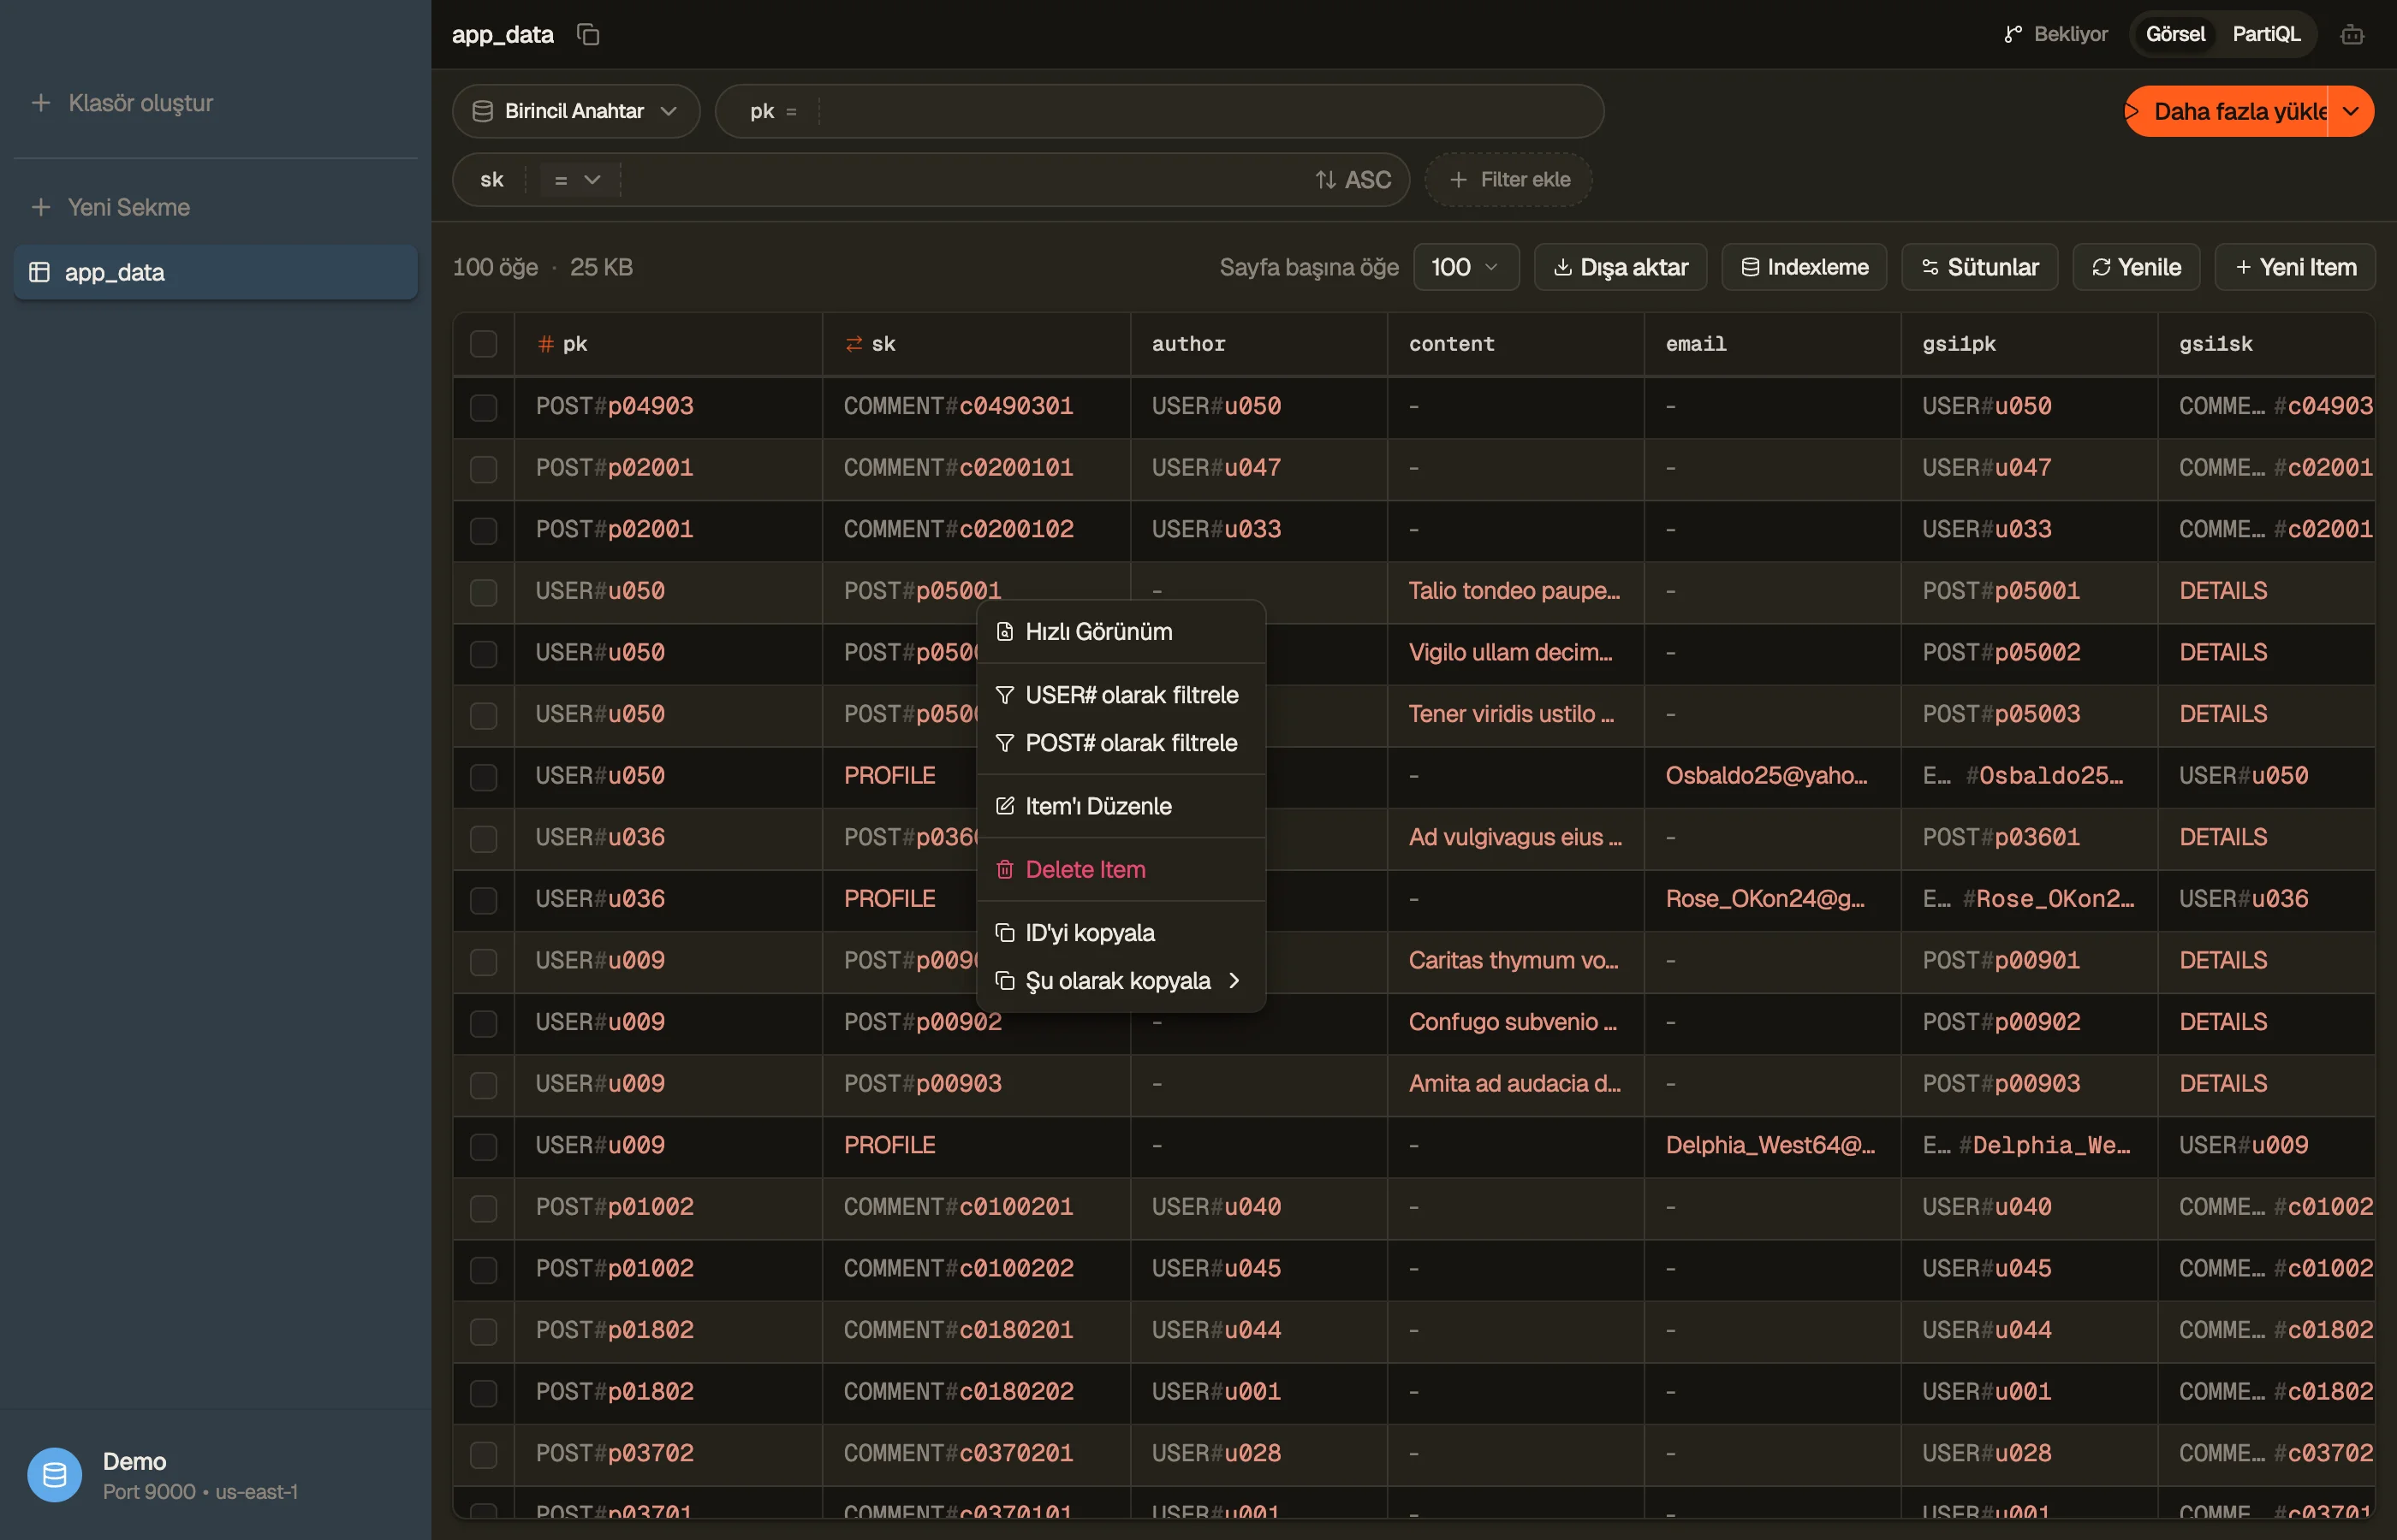Screen dimensions: 2397x1540
Task: Focus sk value input field
Action: click(x=961, y=180)
